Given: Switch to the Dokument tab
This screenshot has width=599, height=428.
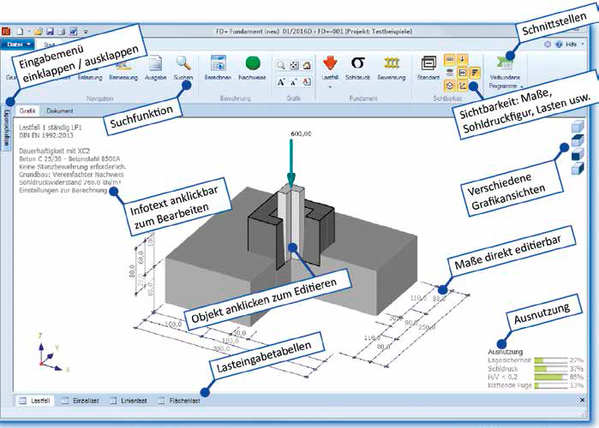Looking at the screenshot, I should [60, 111].
